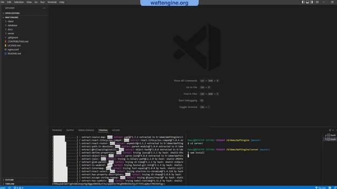Image resolution: width=337 pixels, height=189 pixels.
Task: Switch to the Output panel tab
Action: coord(70,130)
